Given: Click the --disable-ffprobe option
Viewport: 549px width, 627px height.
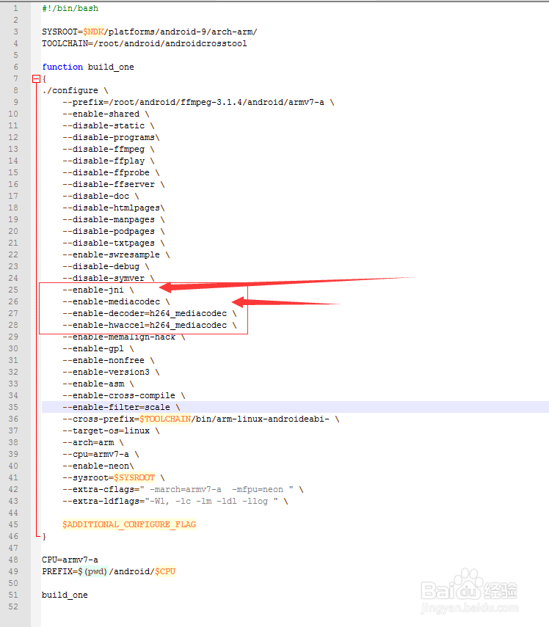Looking at the screenshot, I should (x=111, y=172).
